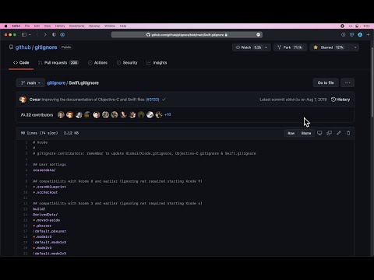Open the file History link
The image size is (374, 280).
[340, 100]
